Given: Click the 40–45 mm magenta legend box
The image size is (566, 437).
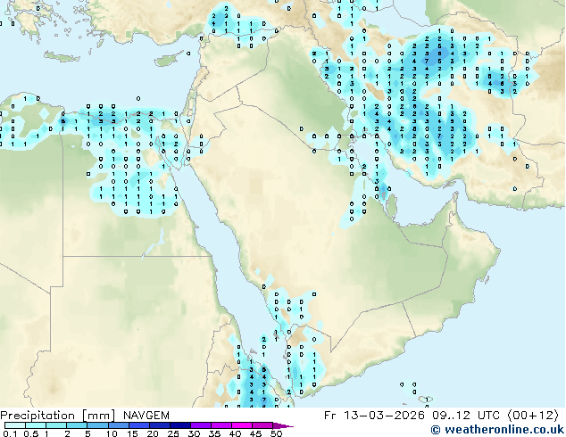Looking at the screenshot, I should click(242, 425).
